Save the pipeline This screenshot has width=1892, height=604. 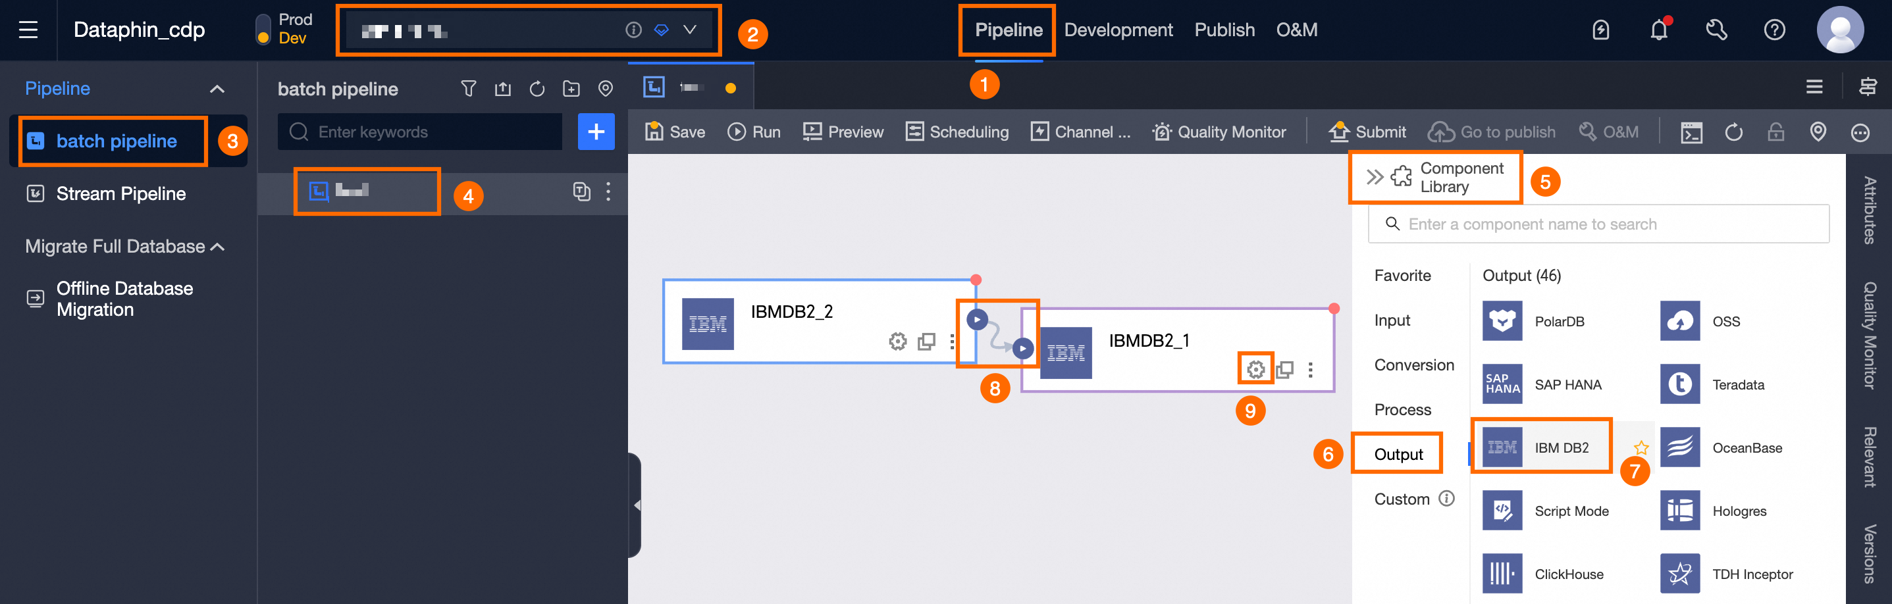pyautogui.click(x=674, y=132)
